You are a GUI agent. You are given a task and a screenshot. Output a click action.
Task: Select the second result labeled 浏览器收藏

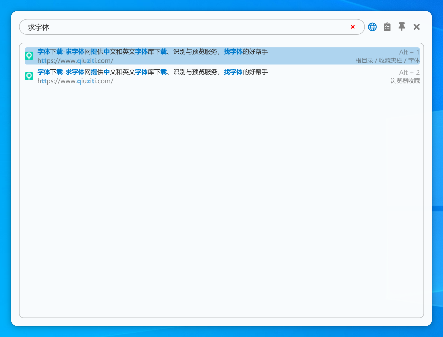coord(222,76)
